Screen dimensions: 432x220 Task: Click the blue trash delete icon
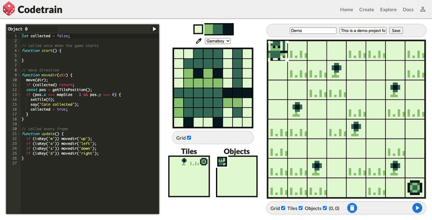pyautogui.click(x=352, y=208)
